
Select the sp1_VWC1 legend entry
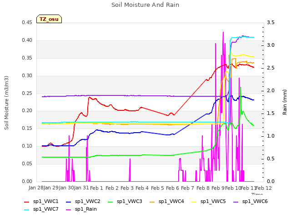click(x=41, y=202)
